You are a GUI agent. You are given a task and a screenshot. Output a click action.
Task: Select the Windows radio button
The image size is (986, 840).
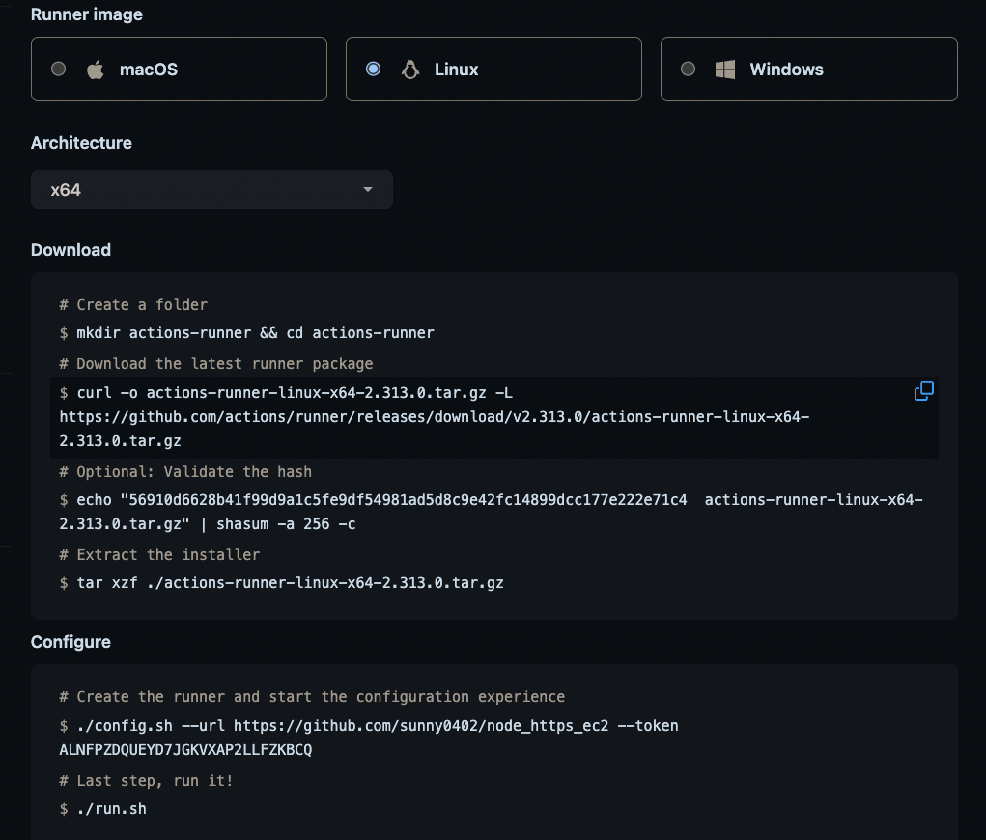pyautogui.click(x=688, y=69)
